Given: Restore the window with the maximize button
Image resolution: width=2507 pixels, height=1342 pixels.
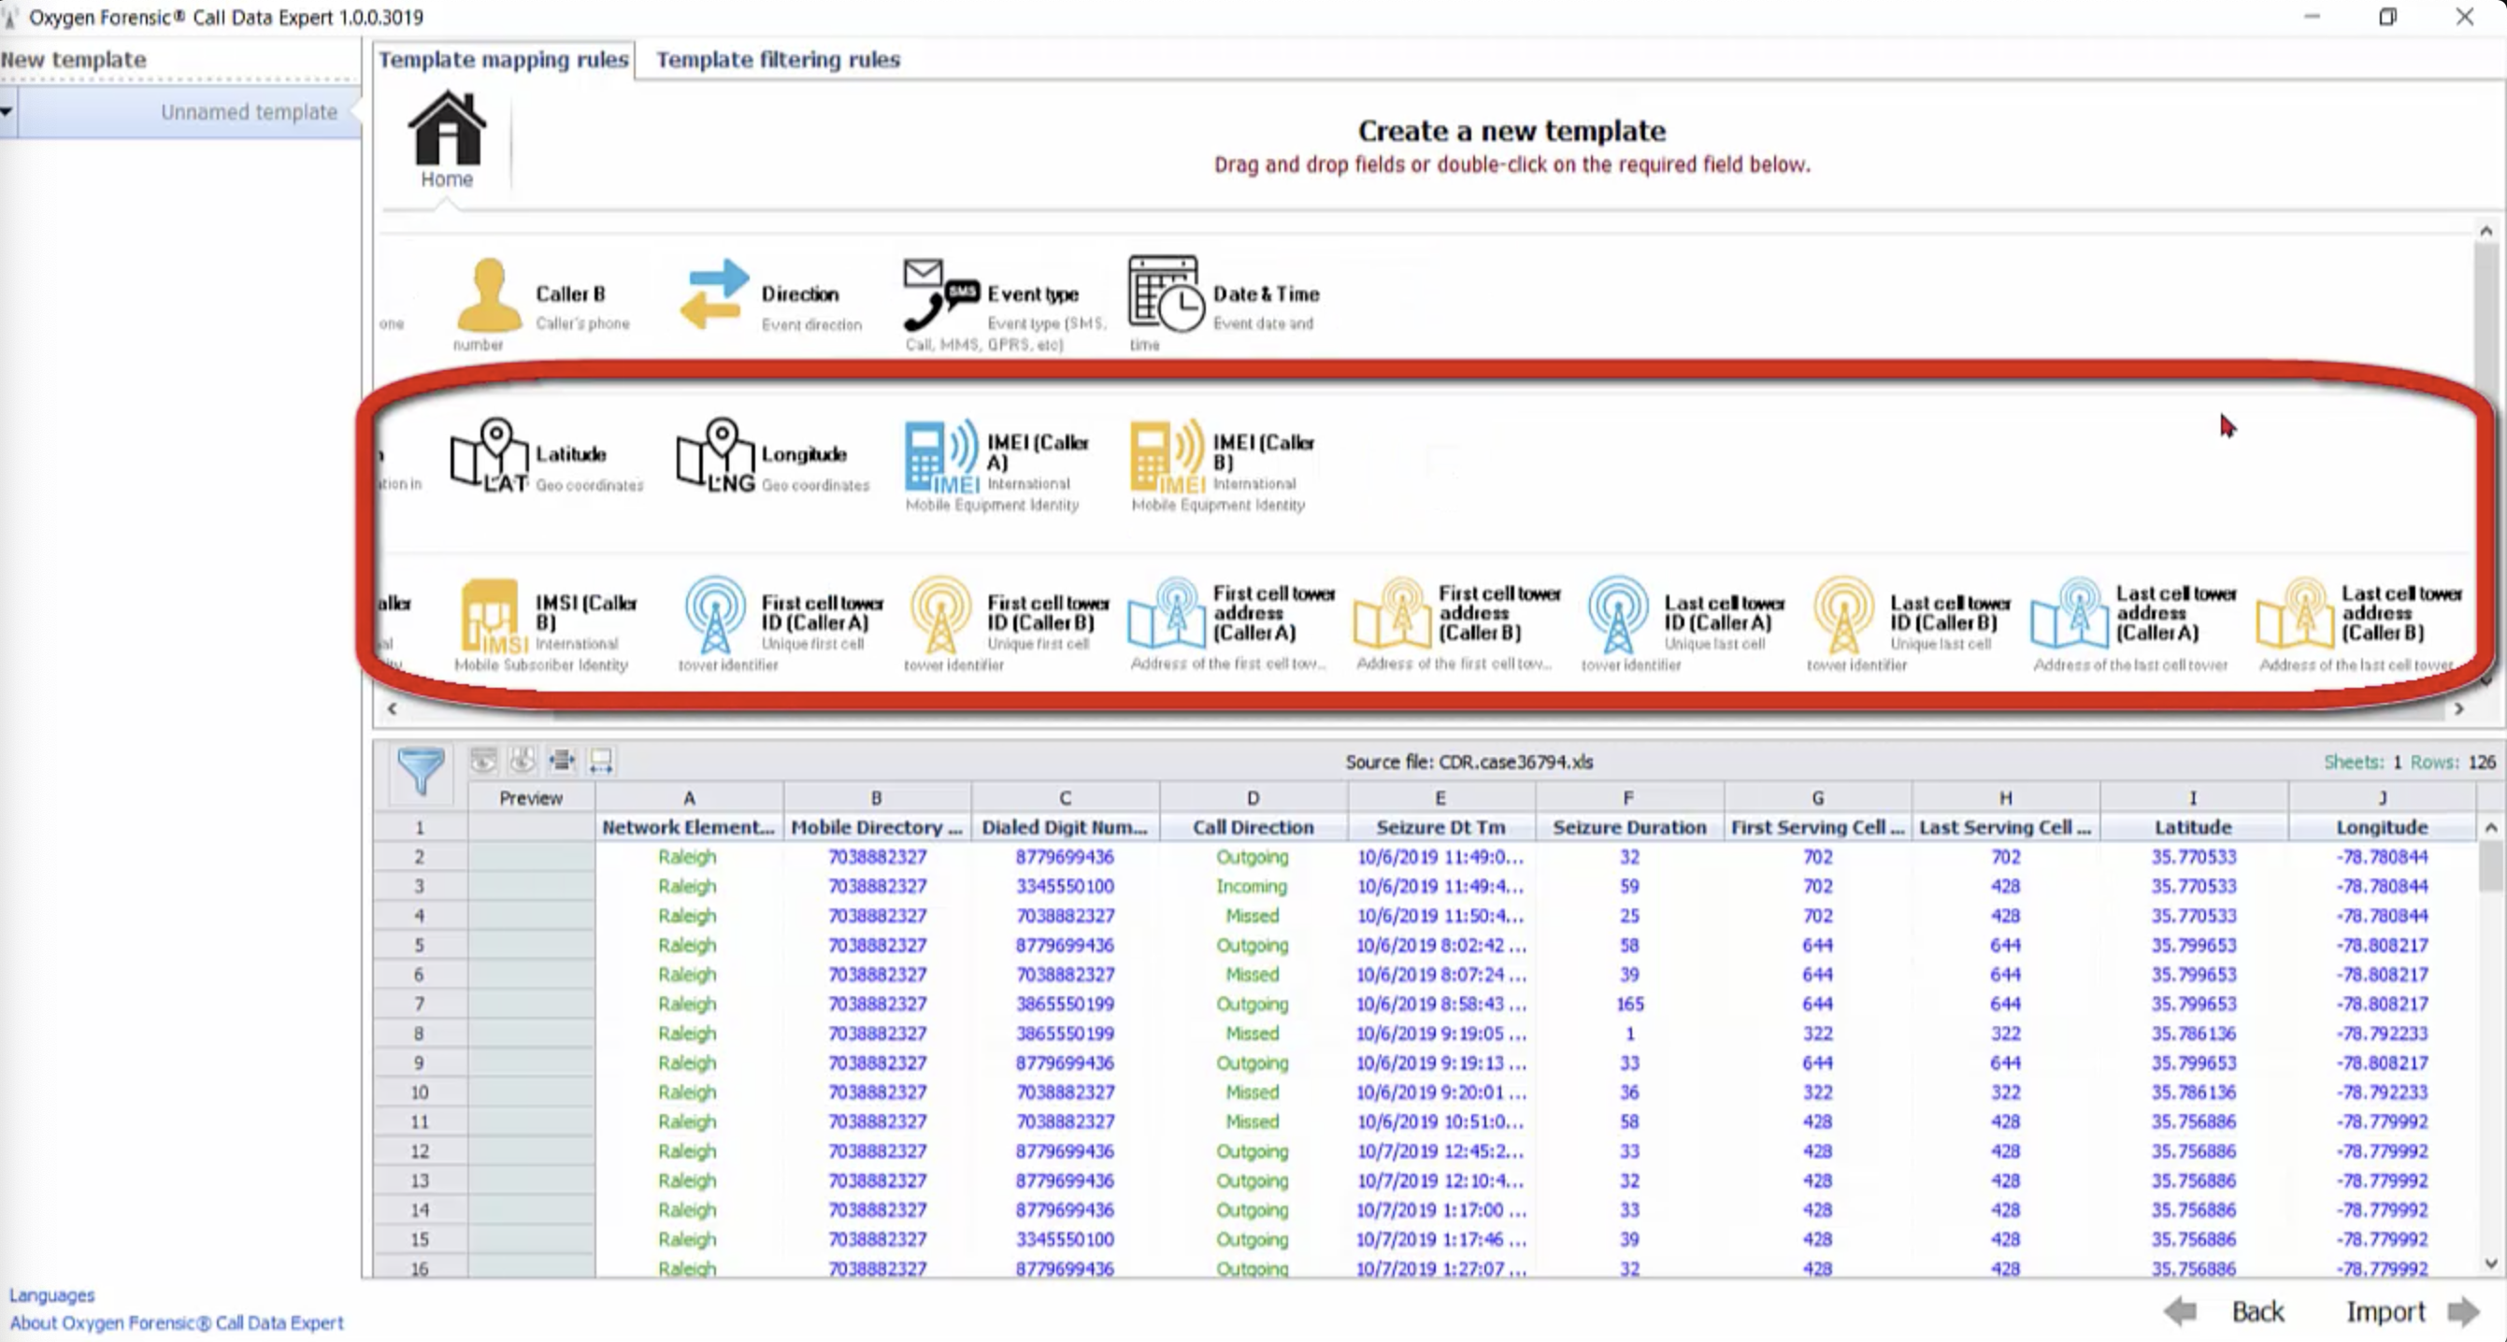Looking at the screenshot, I should (x=2388, y=17).
